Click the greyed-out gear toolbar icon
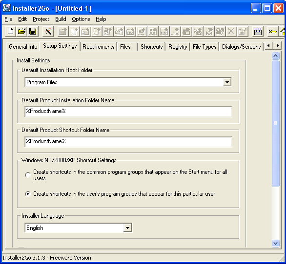 198,31
